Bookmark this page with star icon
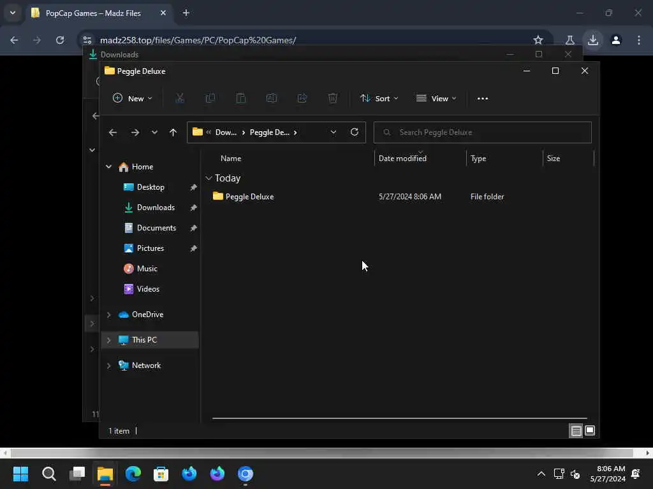653x489 pixels. [538, 40]
